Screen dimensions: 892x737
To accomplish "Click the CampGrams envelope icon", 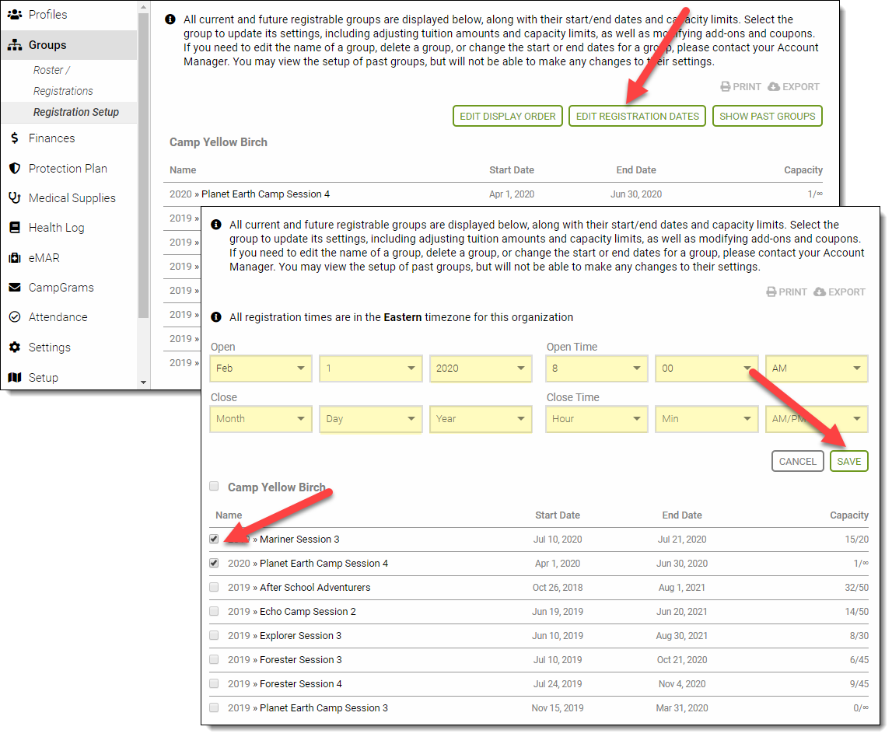I will tap(14, 288).
